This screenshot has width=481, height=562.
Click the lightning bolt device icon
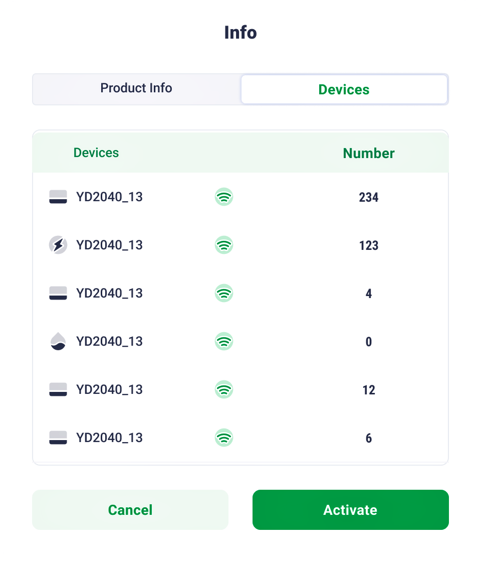pyautogui.click(x=58, y=245)
